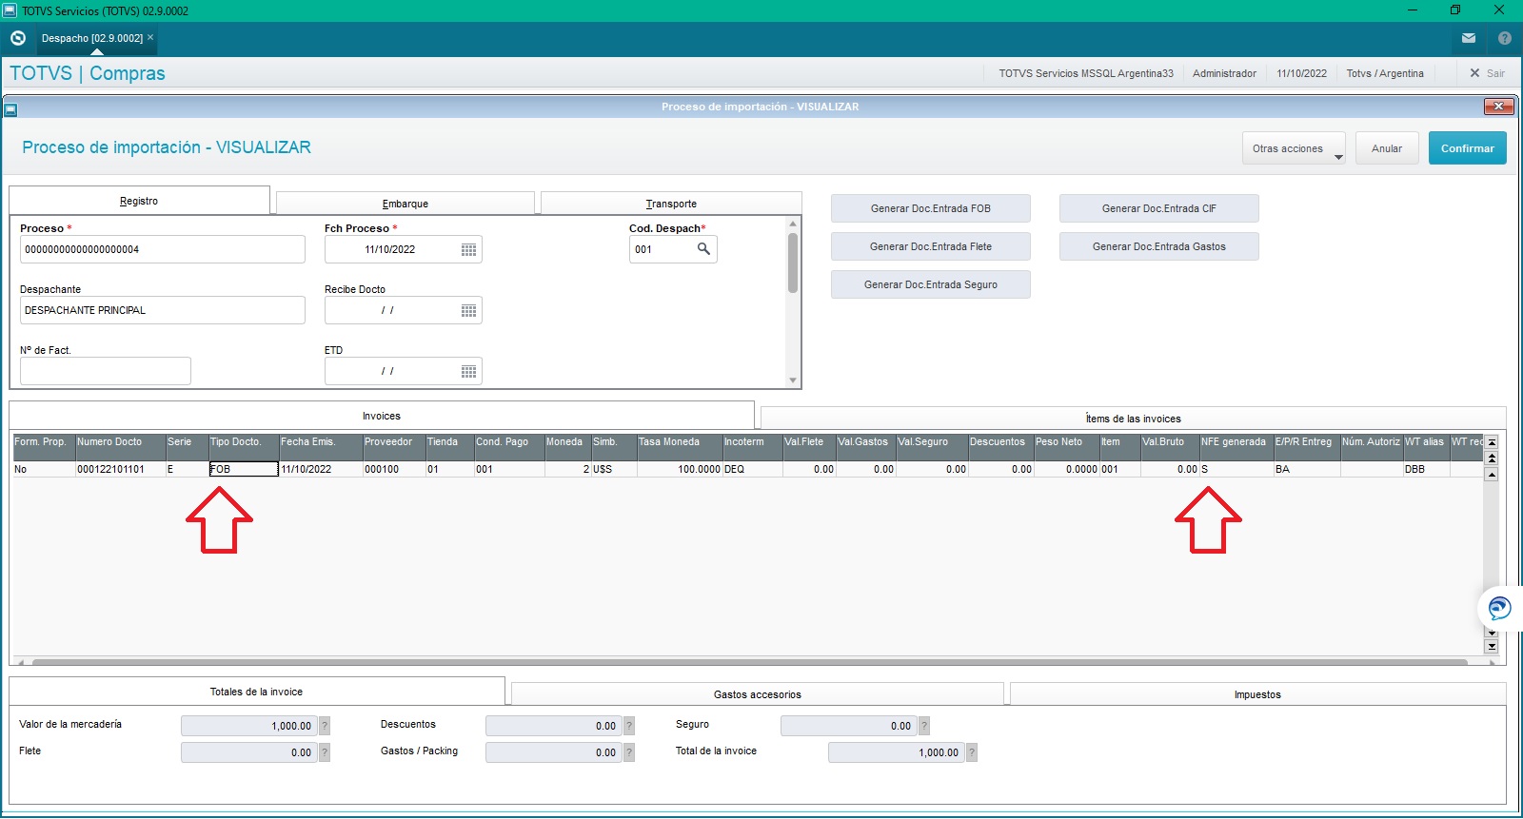Switch to the Embarque tab

coord(405,204)
